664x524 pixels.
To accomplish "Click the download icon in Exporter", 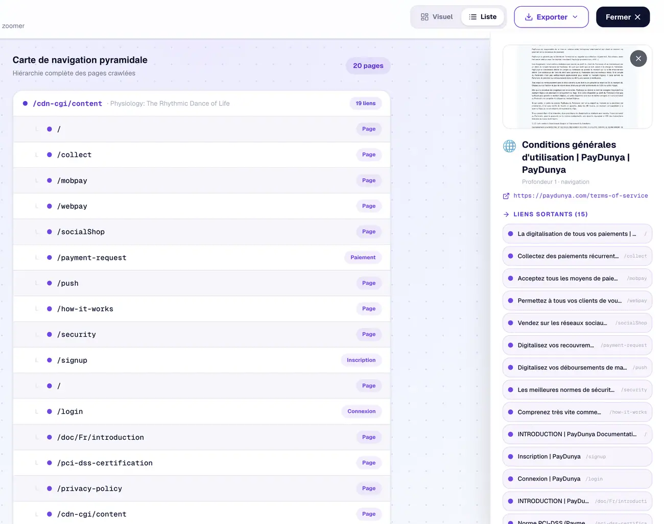I will coord(529,17).
